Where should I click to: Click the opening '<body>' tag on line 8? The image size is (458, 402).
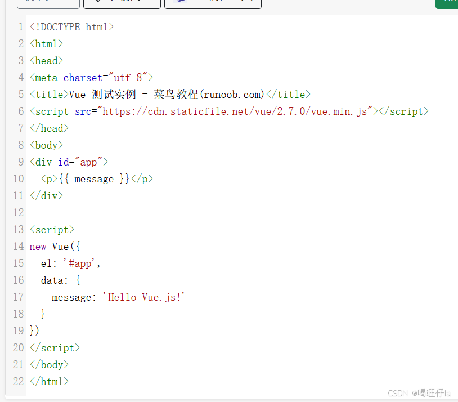[47, 145]
